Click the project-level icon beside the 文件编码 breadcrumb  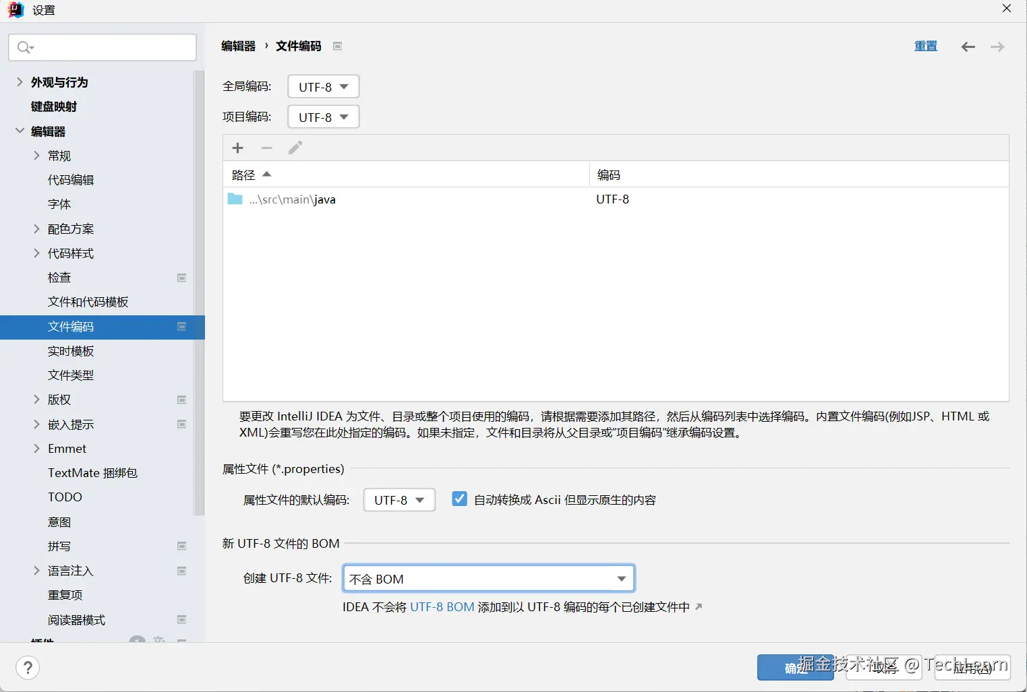pos(338,46)
